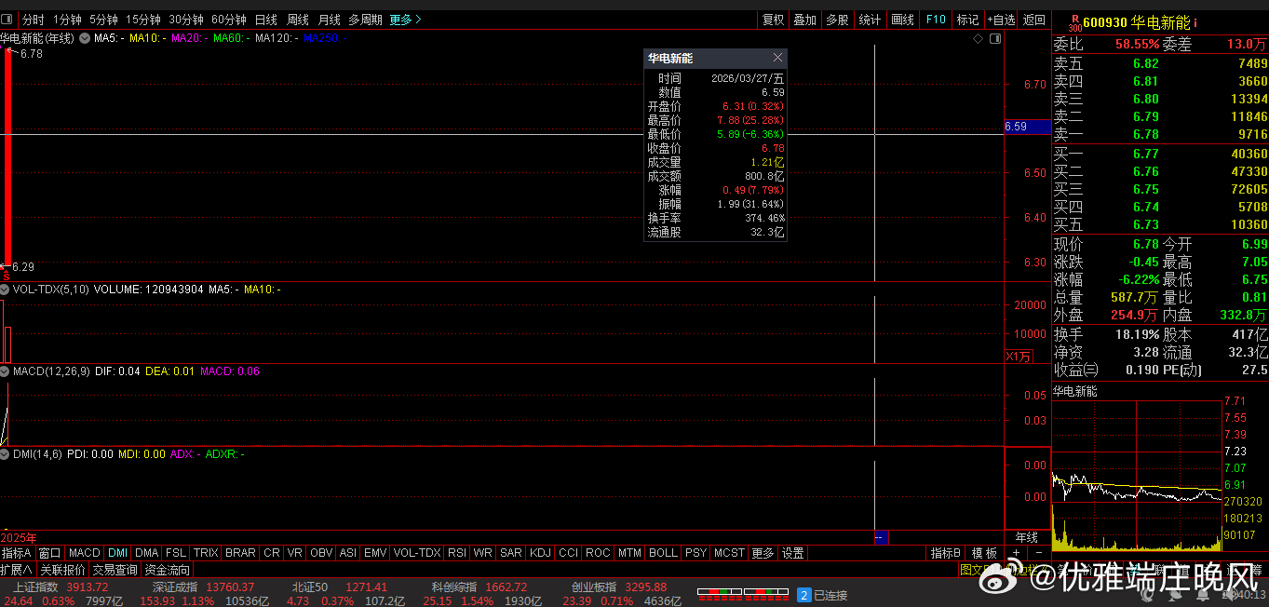Add stock via +自选 button

(1000, 19)
